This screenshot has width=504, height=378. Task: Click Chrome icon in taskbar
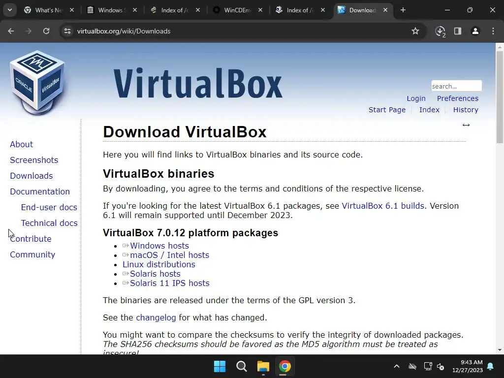coord(284,366)
